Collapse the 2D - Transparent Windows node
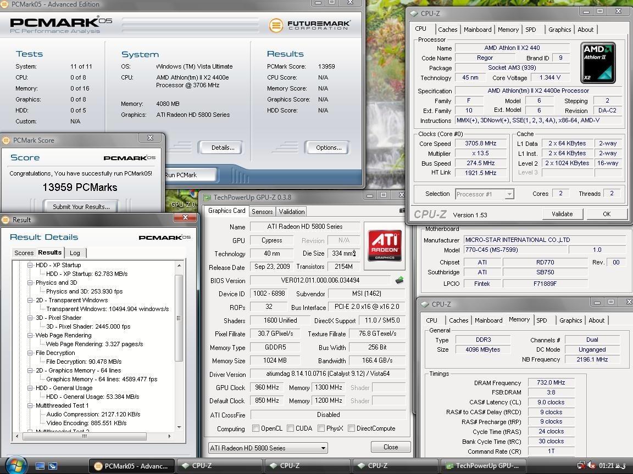This screenshot has height=474, width=633. tap(30, 300)
